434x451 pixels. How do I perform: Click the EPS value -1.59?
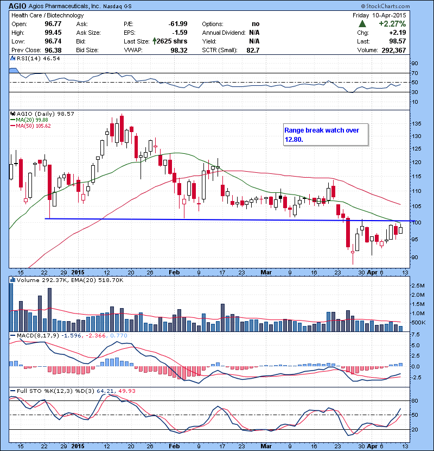point(180,33)
